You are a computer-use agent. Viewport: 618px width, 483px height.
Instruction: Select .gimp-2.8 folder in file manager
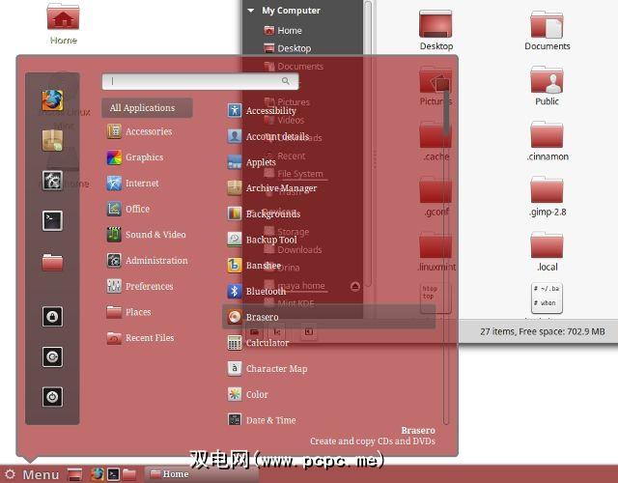point(548,196)
